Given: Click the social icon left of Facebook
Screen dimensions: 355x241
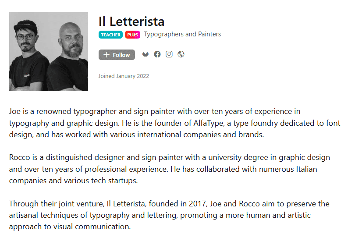Looking at the screenshot, I should pyautogui.click(x=146, y=54).
